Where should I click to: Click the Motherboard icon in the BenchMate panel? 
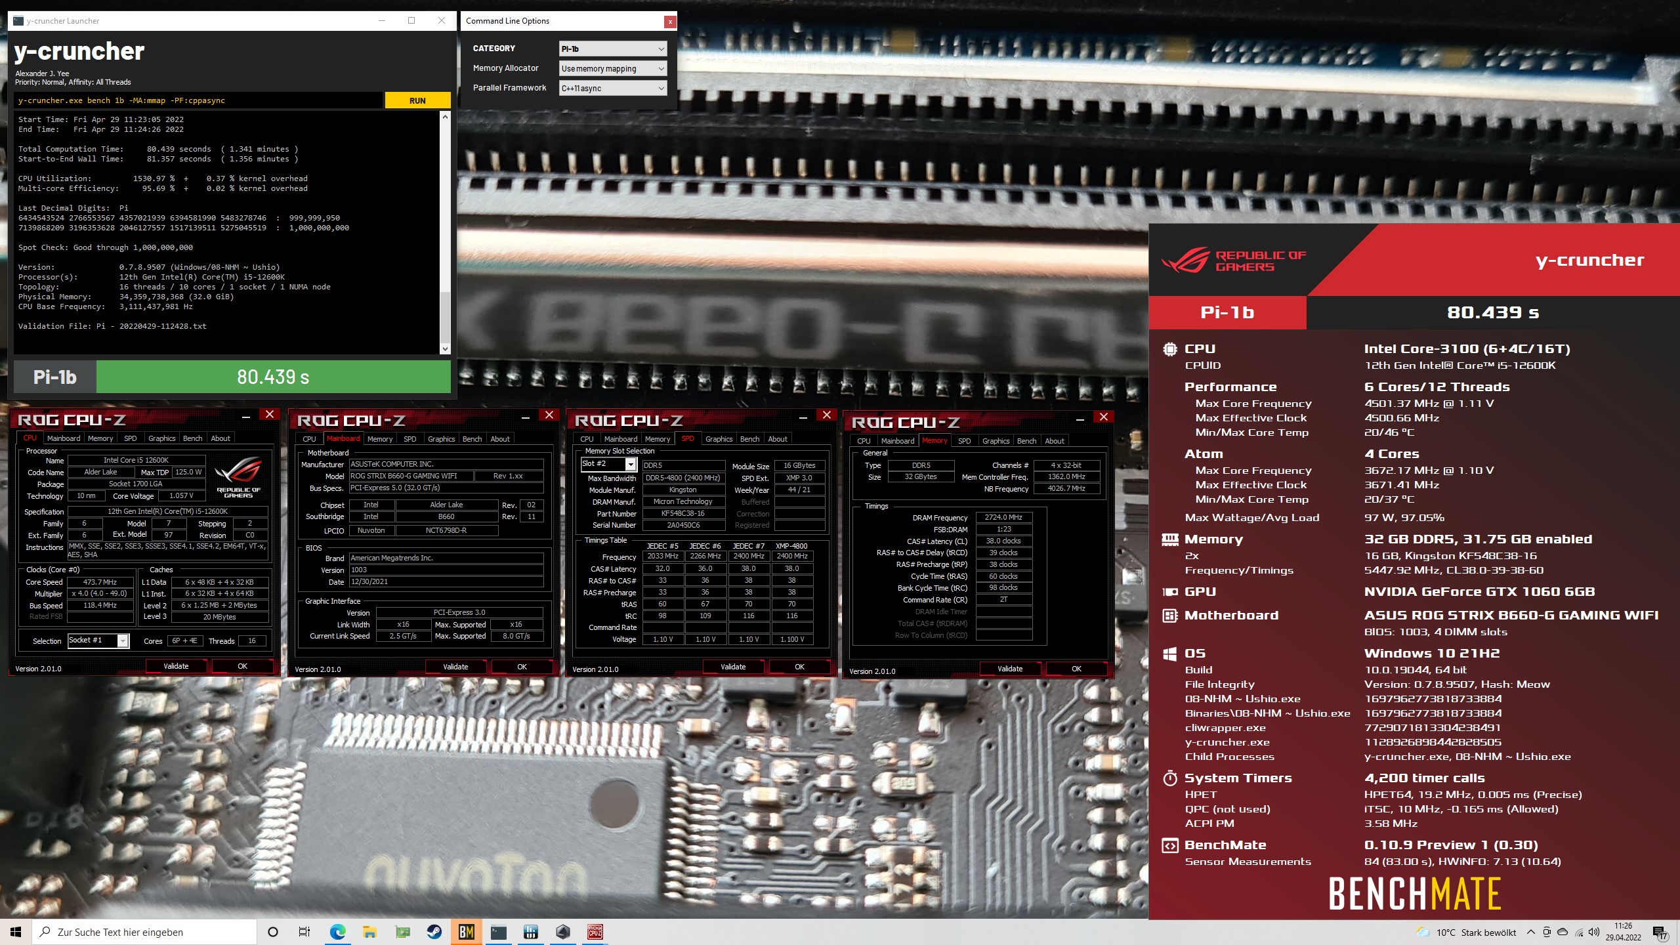click(x=1170, y=616)
